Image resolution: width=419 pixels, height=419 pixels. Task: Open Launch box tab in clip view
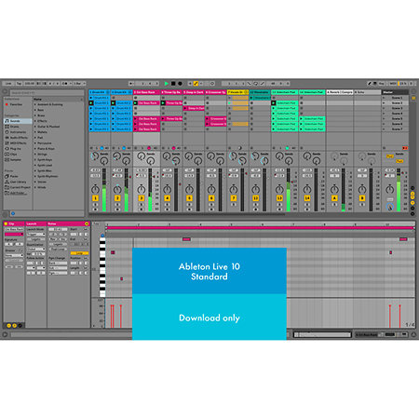pos(36,223)
